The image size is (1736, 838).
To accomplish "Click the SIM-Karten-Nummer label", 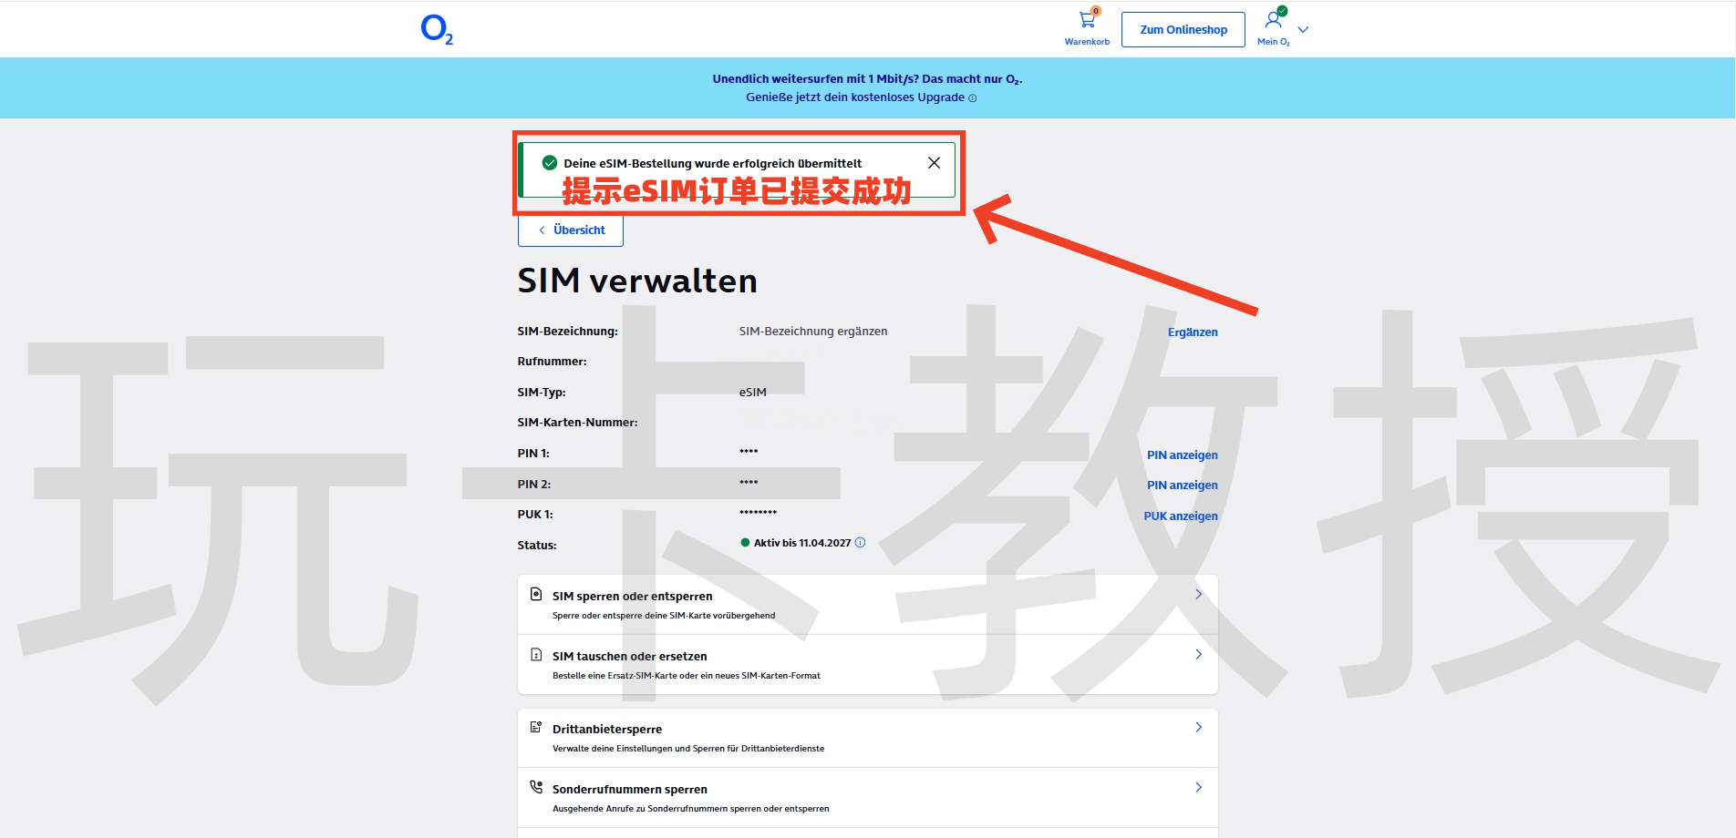I will pos(577,423).
